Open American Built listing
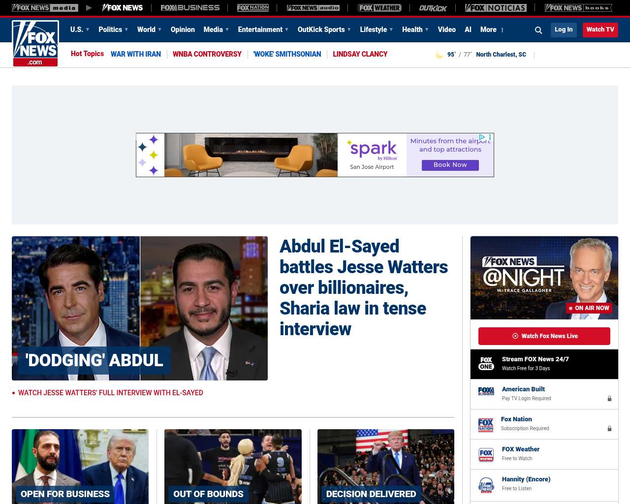The image size is (630, 504). [x=544, y=394]
